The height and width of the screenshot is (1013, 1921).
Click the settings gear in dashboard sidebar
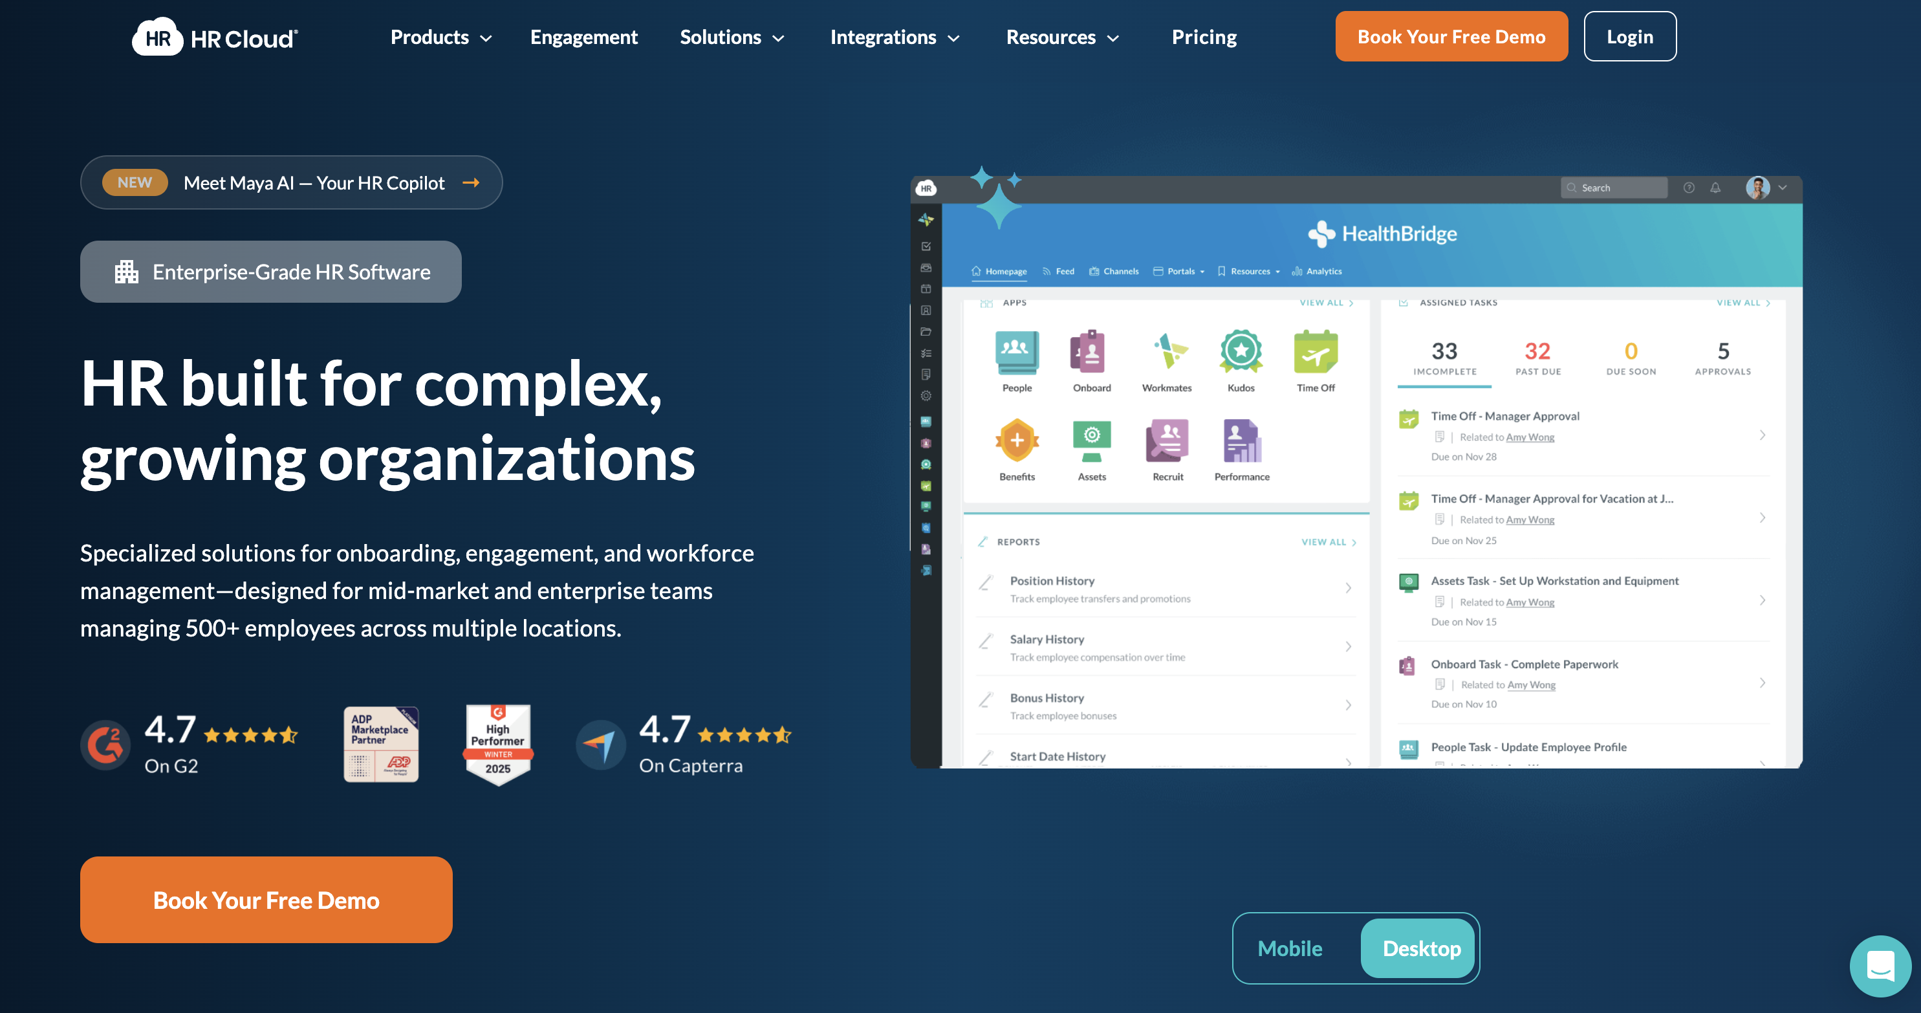926,396
